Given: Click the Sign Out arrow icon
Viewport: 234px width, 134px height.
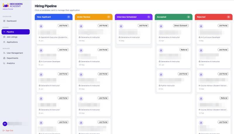Looking at the screenshot, I should 4,130.
